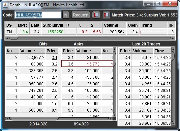Screen dimensions: 180x131
Task: Click the Last 20 Trades scrollbar down arrow
Action: [x=173, y=123]
